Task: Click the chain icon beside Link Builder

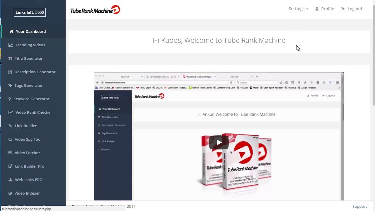Action: point(10,126)
